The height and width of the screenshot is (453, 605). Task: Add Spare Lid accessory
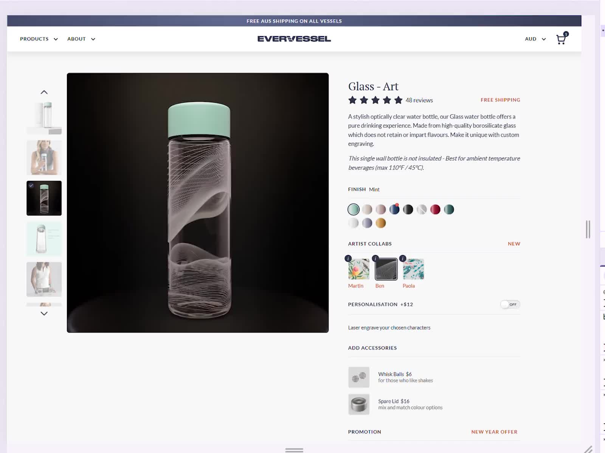[359, 404]
